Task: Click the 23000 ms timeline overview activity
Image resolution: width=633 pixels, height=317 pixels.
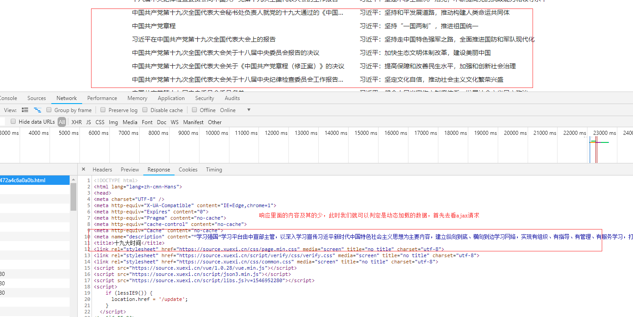Action: coord(599,142)
